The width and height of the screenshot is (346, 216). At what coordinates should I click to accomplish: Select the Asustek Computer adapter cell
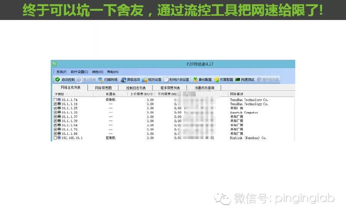point(244,113)
